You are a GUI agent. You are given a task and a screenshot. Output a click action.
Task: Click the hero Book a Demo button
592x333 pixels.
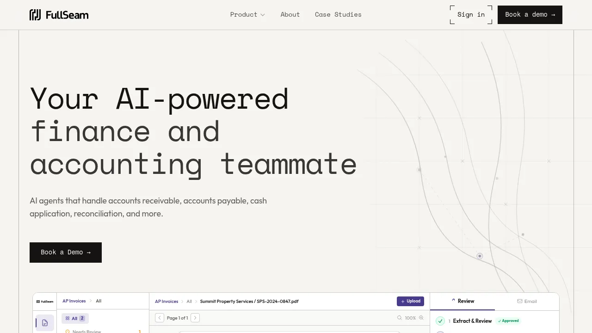click(x=66, y=253)
